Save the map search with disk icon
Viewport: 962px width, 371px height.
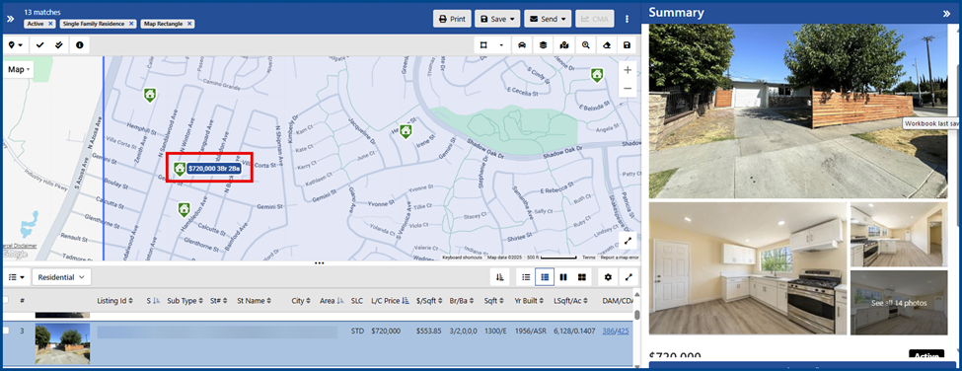coord(627,44)
